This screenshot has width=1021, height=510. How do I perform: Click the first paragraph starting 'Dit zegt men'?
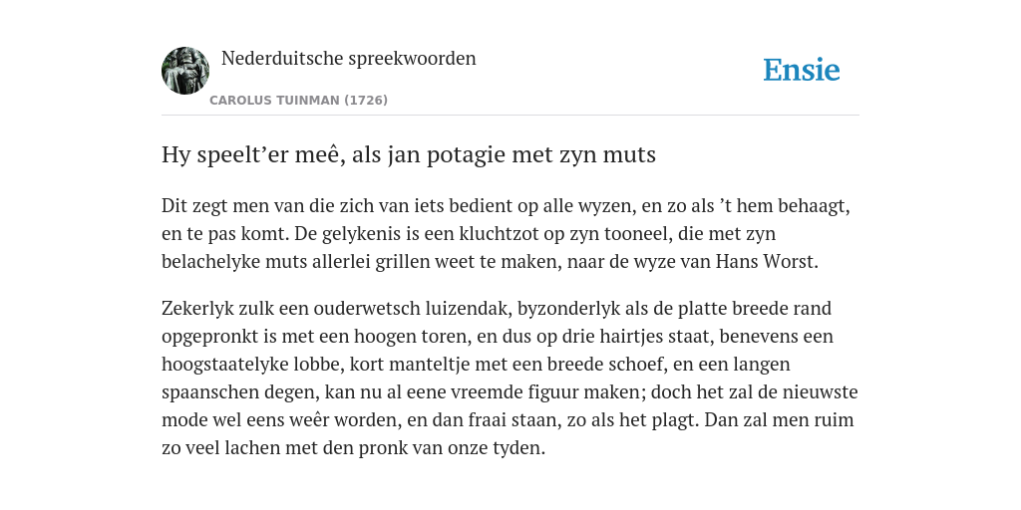(x=506, y=233)
